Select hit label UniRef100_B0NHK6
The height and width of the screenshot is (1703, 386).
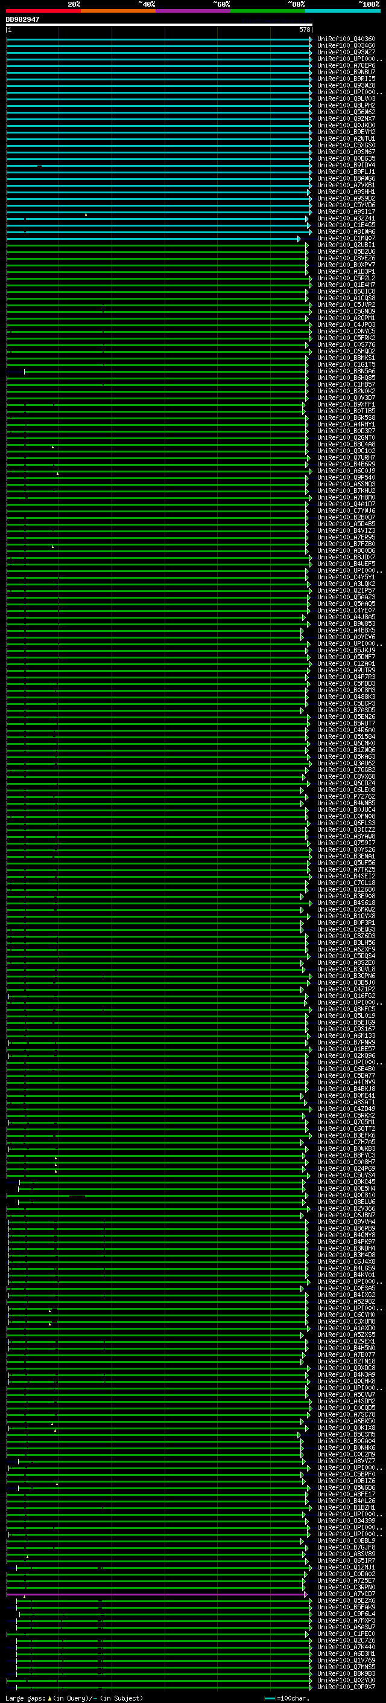click(x=346, y=1448)
